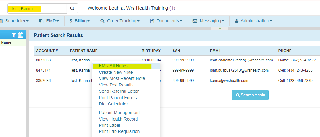Expand the Billing dropdown menu
320x137 pixels.
coord(79,21)
